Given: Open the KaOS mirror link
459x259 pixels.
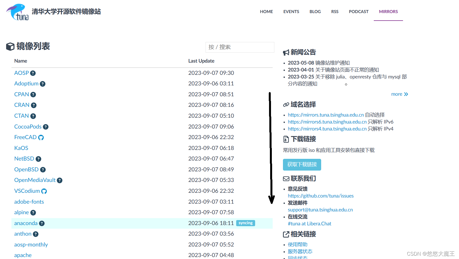Looking at the screenshot, I should [x=21, y=148].
